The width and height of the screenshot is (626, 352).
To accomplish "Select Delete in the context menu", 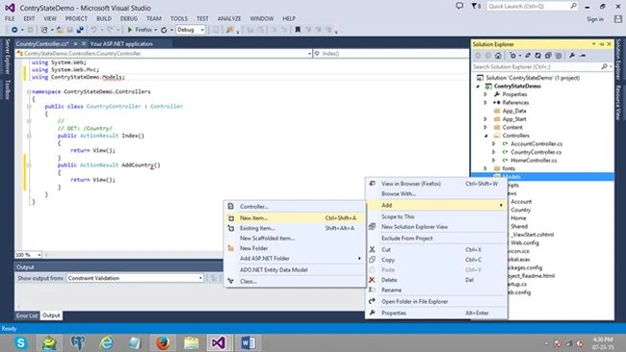I will coord(436,280).
